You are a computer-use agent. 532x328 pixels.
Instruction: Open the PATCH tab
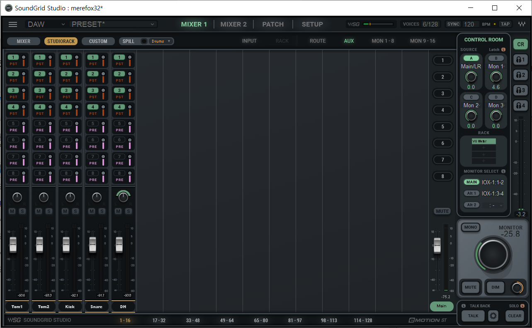click(273, 24)
